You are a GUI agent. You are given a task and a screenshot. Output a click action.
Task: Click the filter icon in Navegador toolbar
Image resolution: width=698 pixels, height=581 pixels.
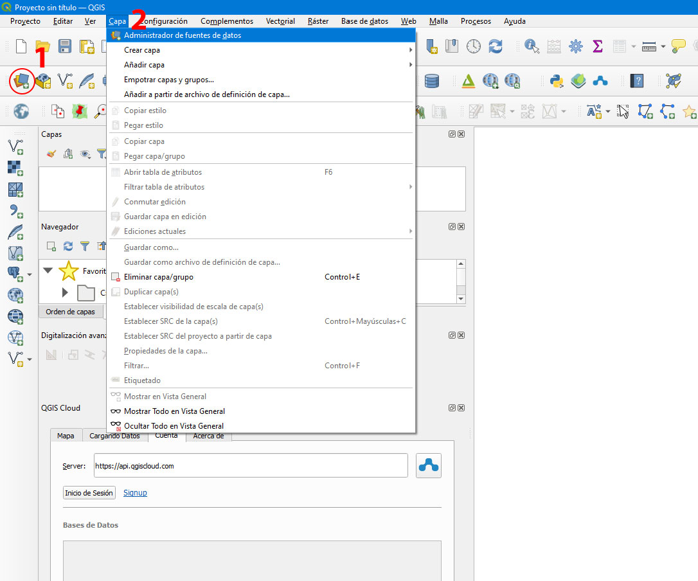85,246
